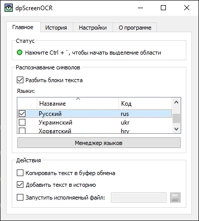Toggle the Разбить блоки текста checkbox

click(20, 80)
